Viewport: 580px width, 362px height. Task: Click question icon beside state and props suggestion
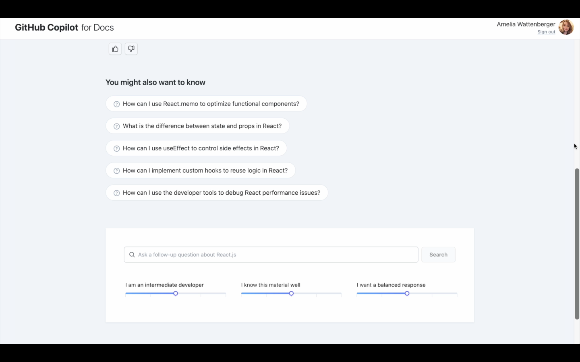(x=116, y=126)
